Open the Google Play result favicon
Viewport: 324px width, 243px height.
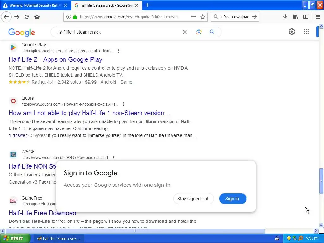tap(13, 47)
